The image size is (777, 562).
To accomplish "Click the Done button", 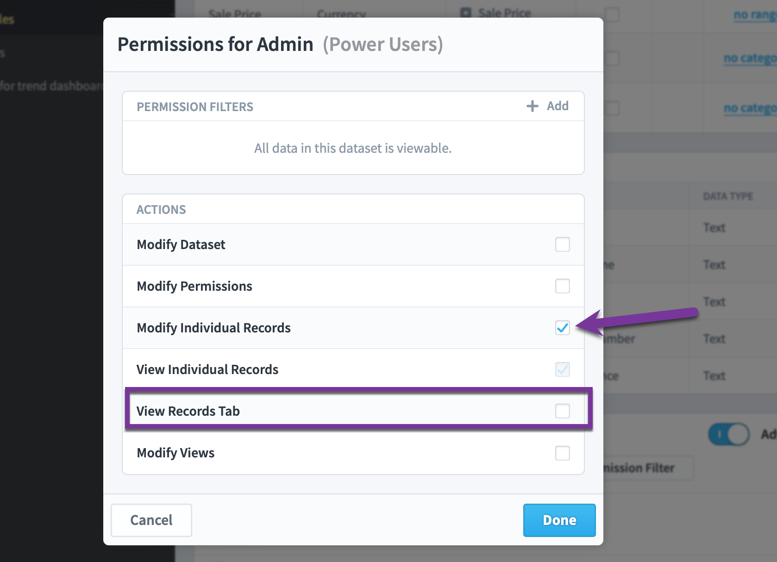I will coord(559,520).
